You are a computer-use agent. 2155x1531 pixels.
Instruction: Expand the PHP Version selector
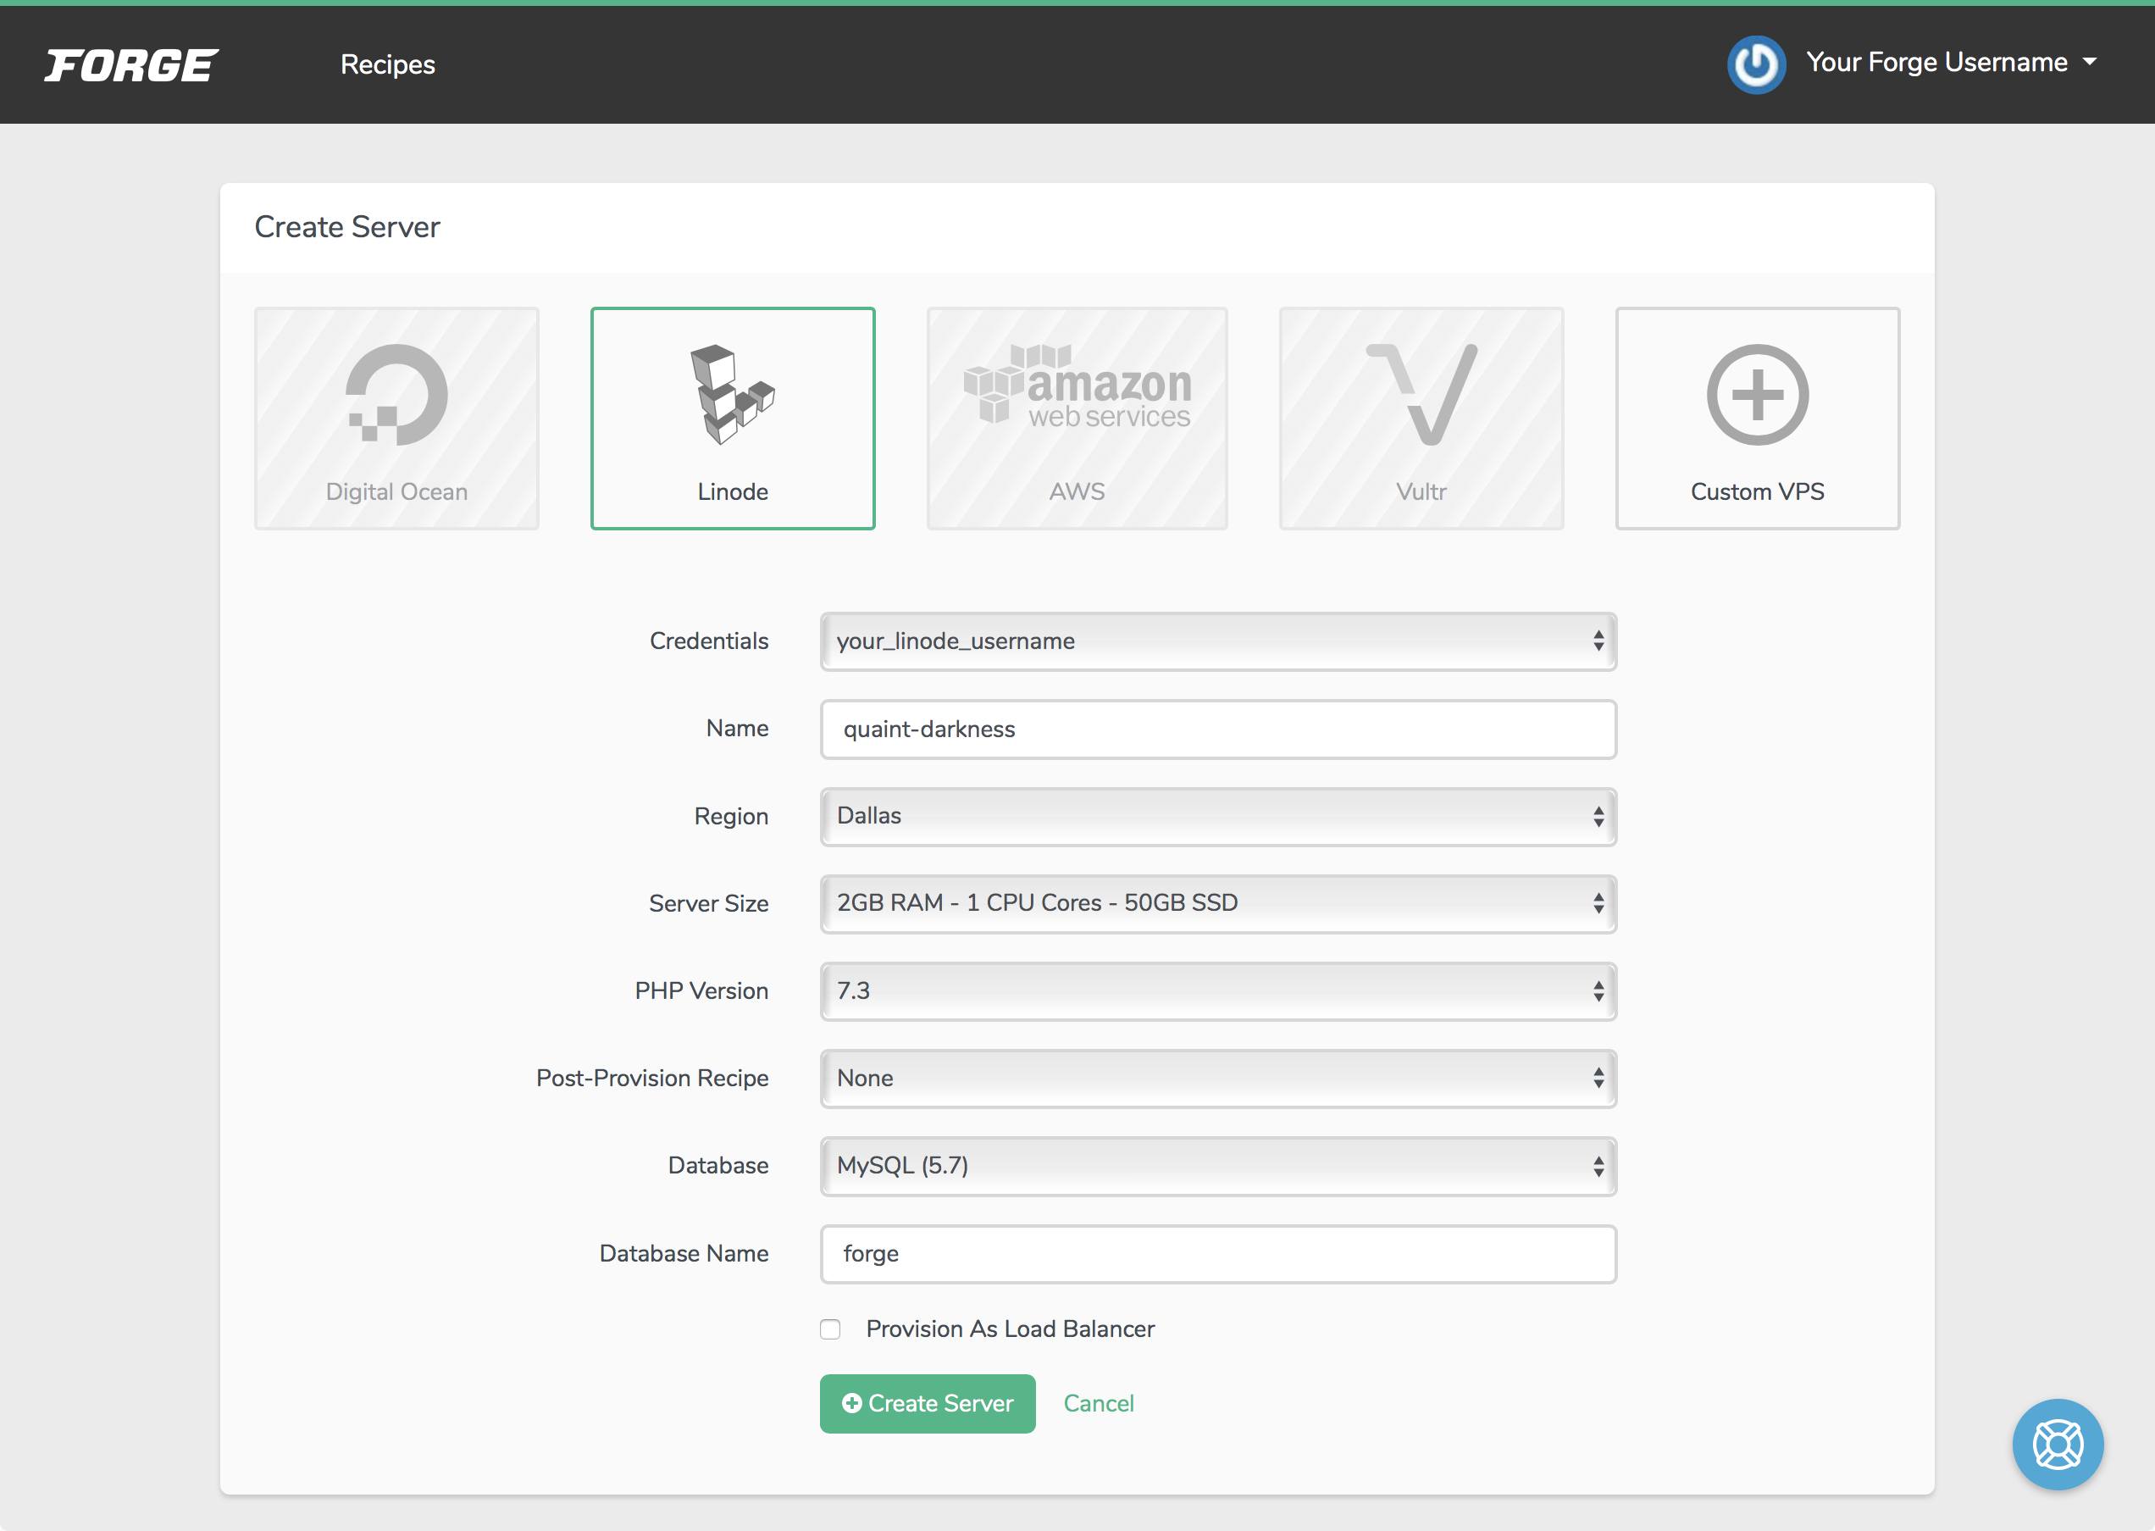[1217, 990]
